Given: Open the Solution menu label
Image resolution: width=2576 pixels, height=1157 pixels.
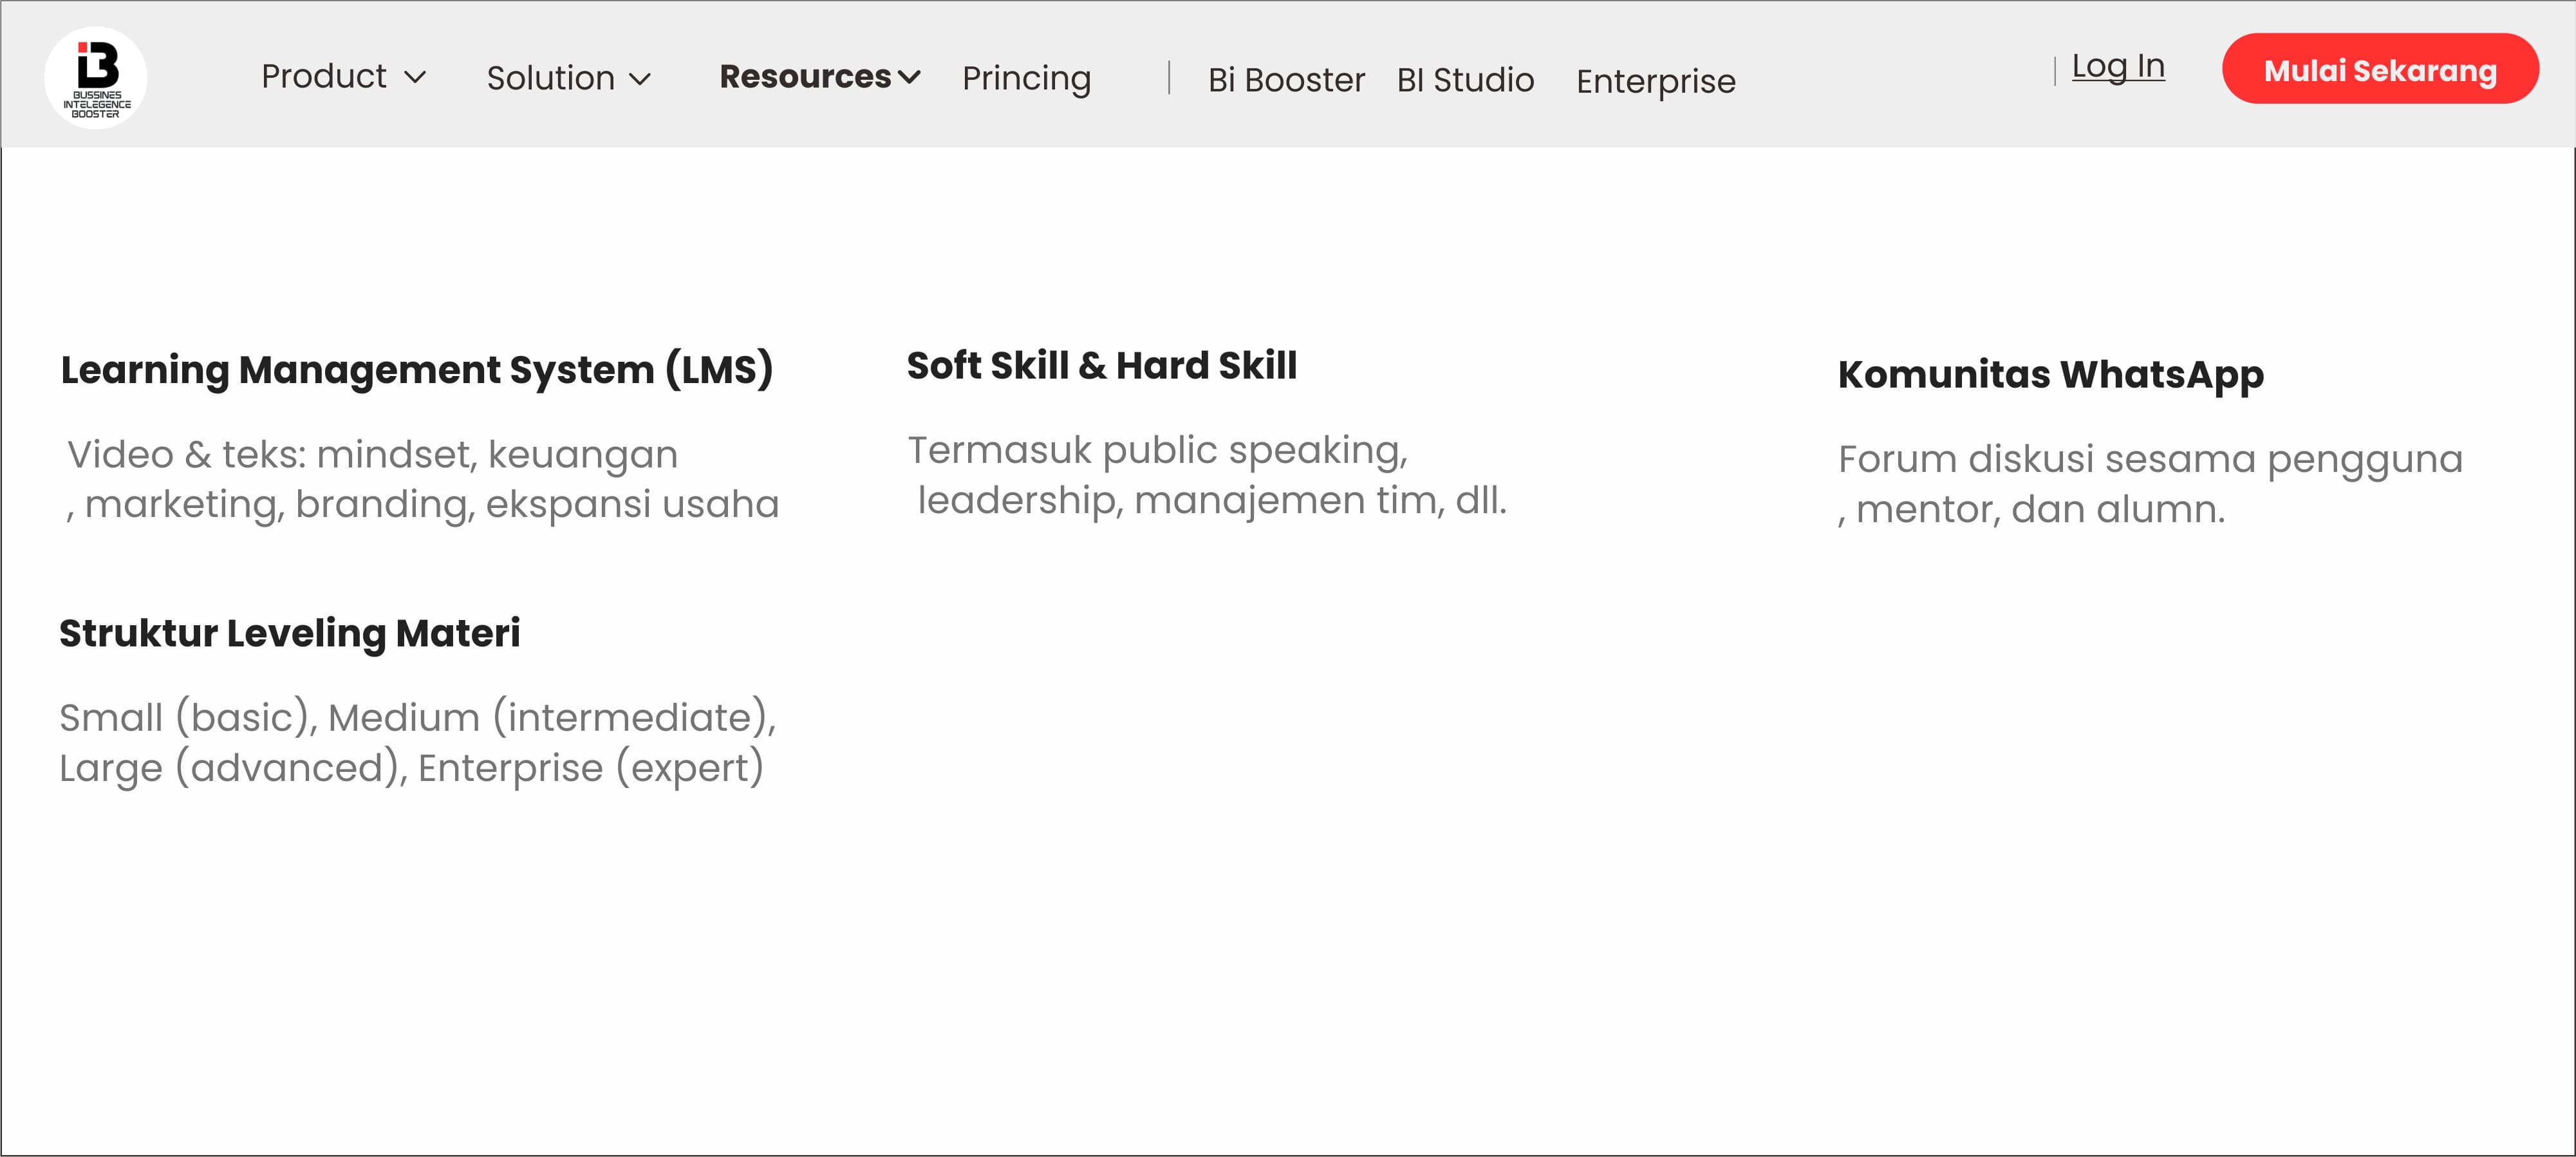Looking at the screenshot, I should tap(550, 79).
